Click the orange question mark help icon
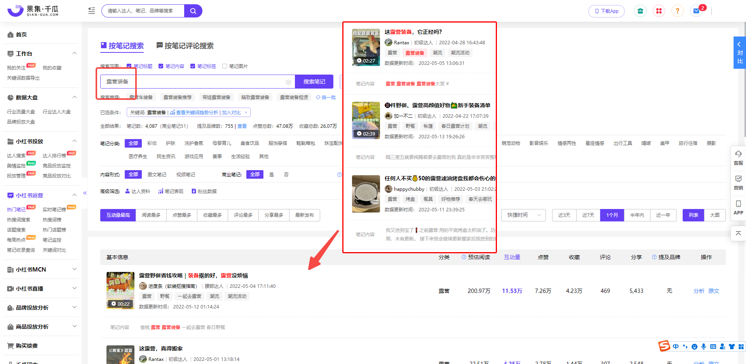 coord(677,11)
